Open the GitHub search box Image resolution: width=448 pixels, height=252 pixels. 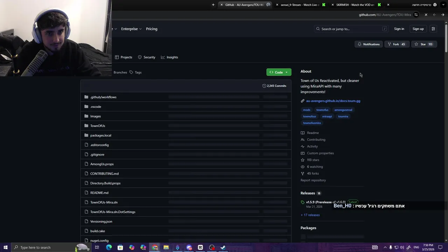click(351, 29)
